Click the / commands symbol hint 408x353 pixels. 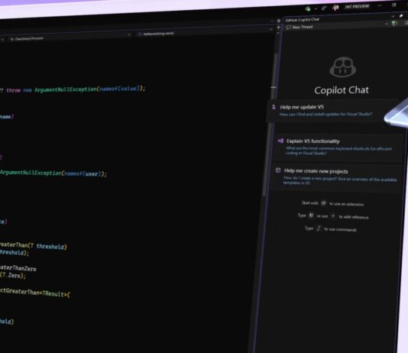(x=319, y=228)
